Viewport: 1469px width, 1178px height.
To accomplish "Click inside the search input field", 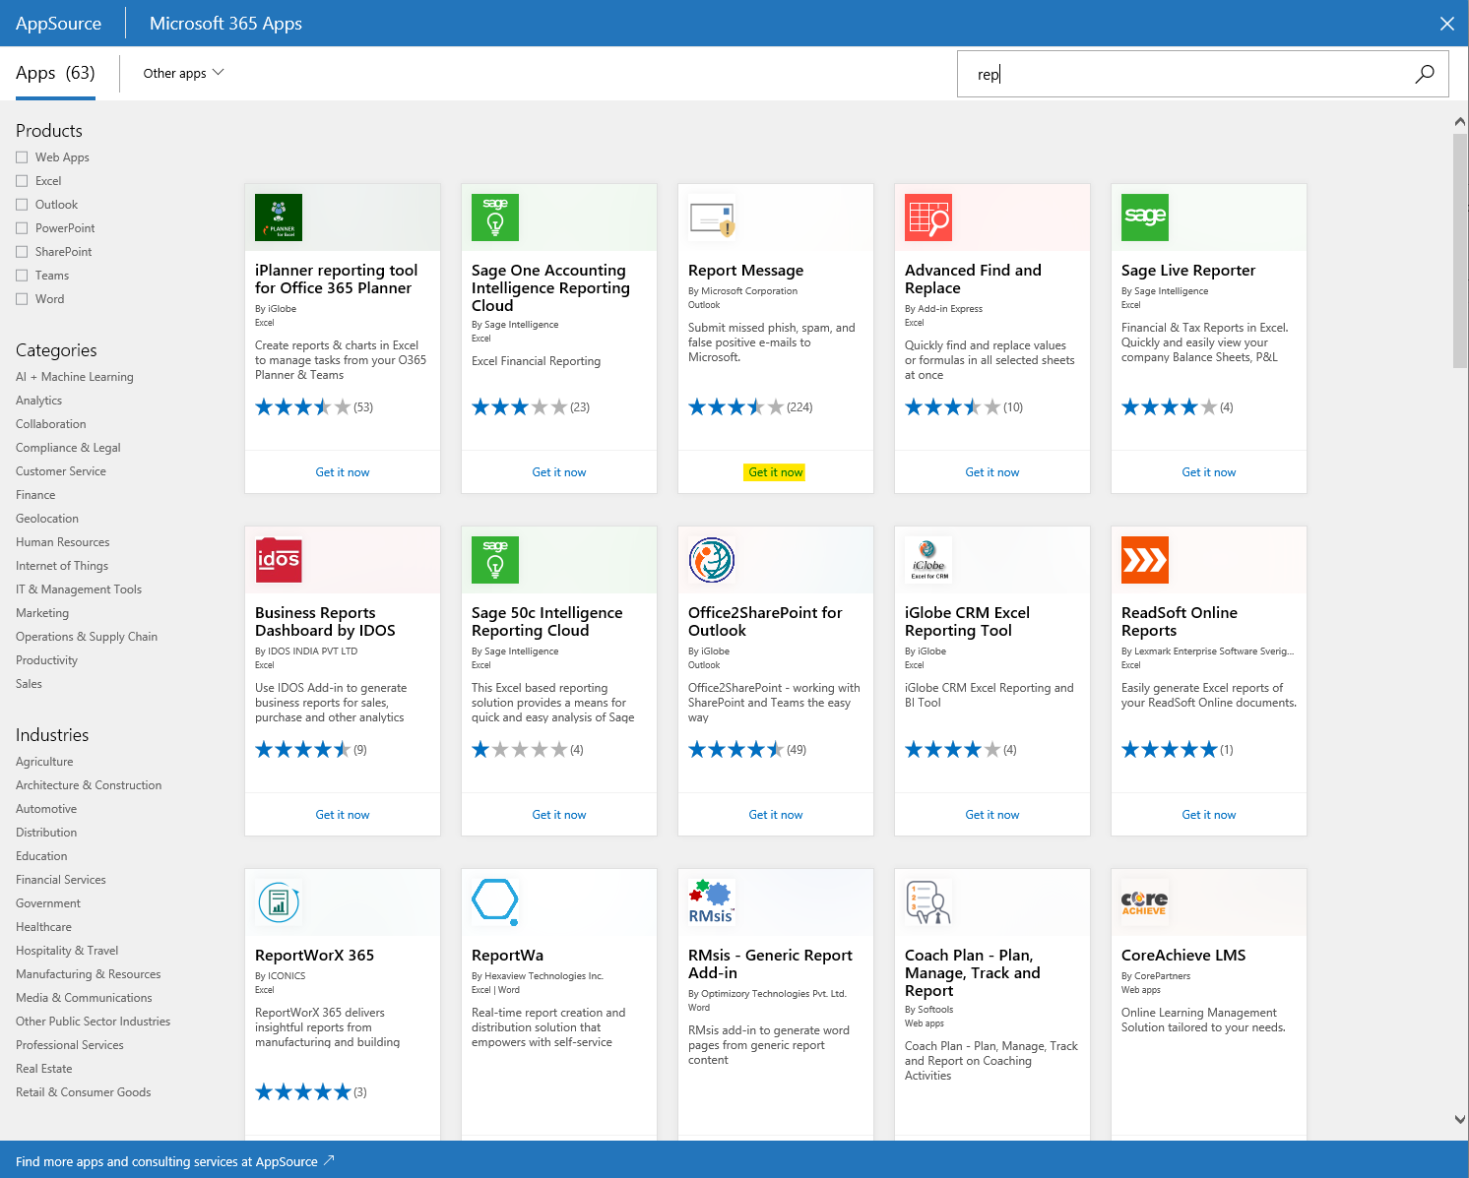I will [1132, 73].
